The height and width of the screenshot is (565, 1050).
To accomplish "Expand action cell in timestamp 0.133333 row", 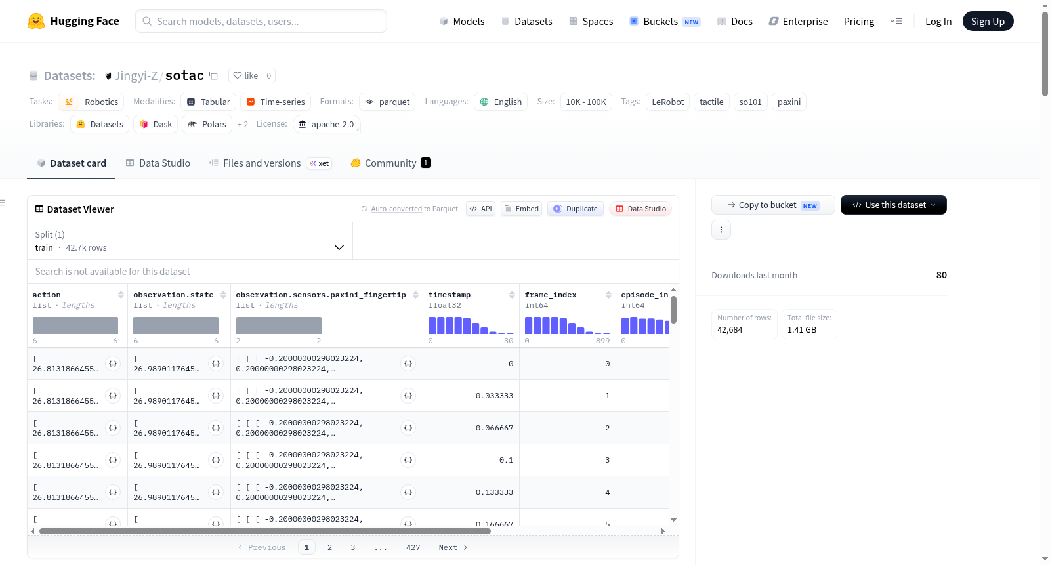I will tap(113, 492).
